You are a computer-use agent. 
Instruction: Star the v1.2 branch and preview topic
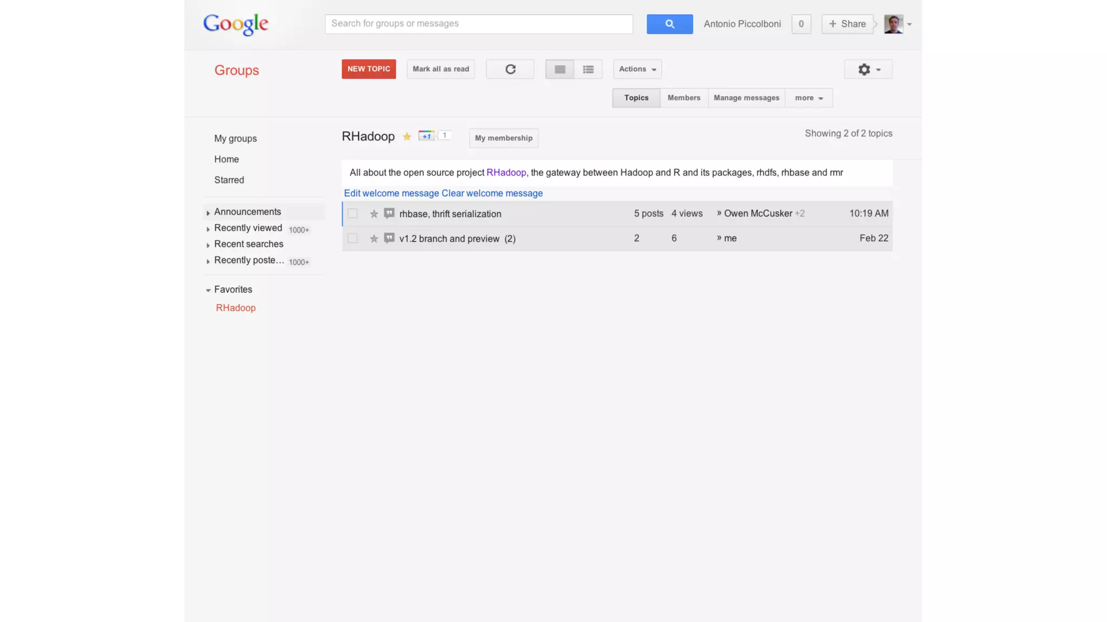coord(374,239)
